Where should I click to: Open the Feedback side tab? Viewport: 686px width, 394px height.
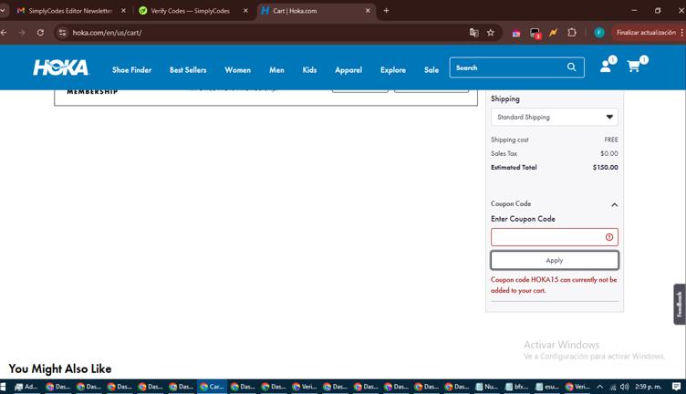(x=680, y=305)
